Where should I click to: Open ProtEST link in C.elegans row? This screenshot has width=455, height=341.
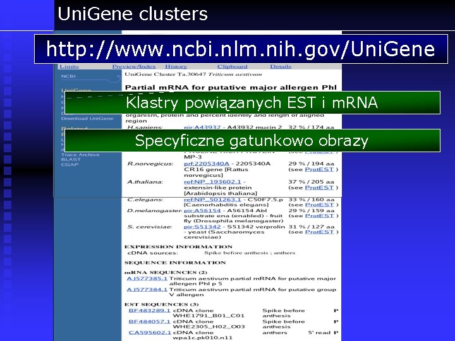(x=319, y=205)
